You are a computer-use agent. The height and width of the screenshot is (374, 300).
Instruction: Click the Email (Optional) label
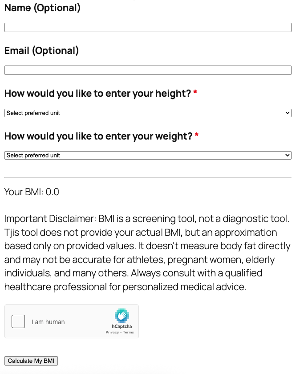[x=40, y=50]
